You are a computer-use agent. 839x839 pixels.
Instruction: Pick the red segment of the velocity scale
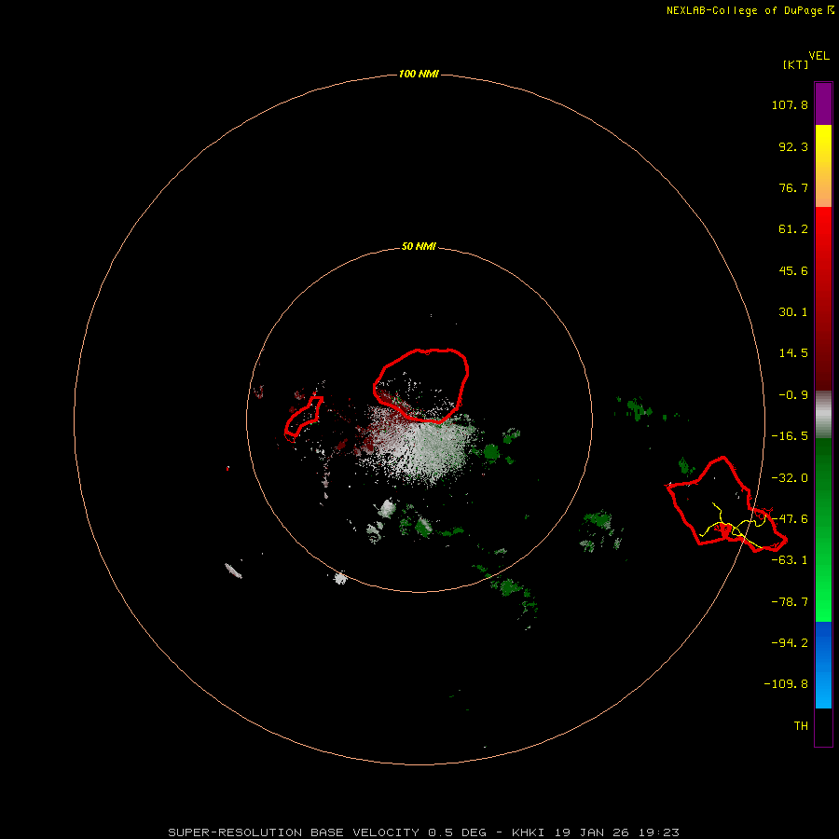click(823, 298)
